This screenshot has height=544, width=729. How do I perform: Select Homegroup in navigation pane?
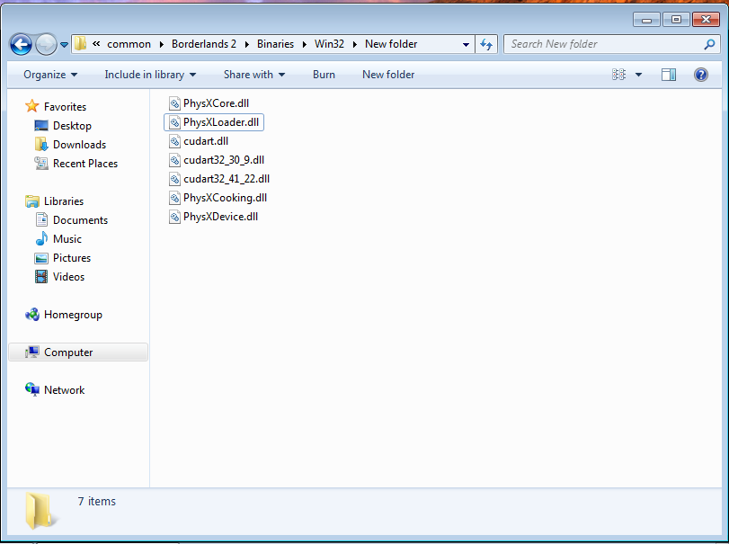click(x=73, y=315)
